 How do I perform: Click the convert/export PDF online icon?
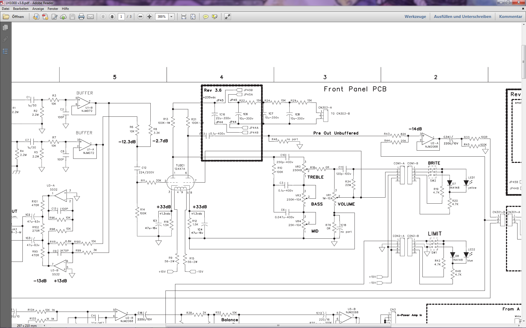point(36,17)
